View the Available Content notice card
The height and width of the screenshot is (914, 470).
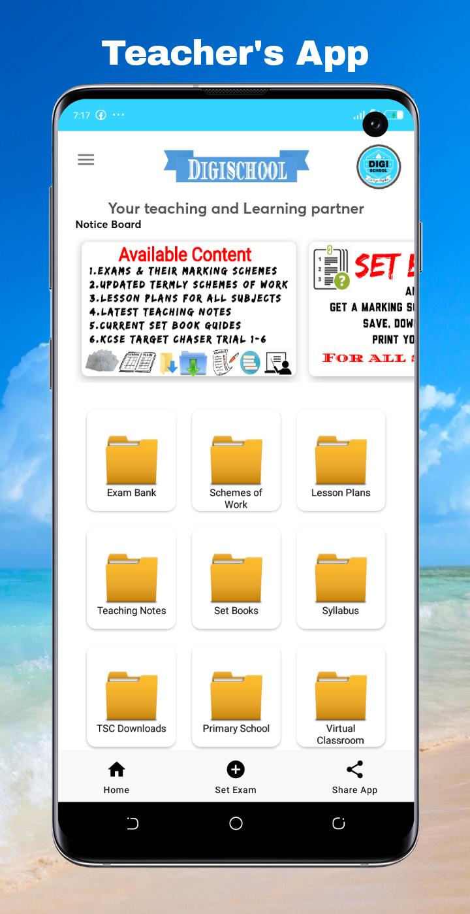click(x=189, y=309)
